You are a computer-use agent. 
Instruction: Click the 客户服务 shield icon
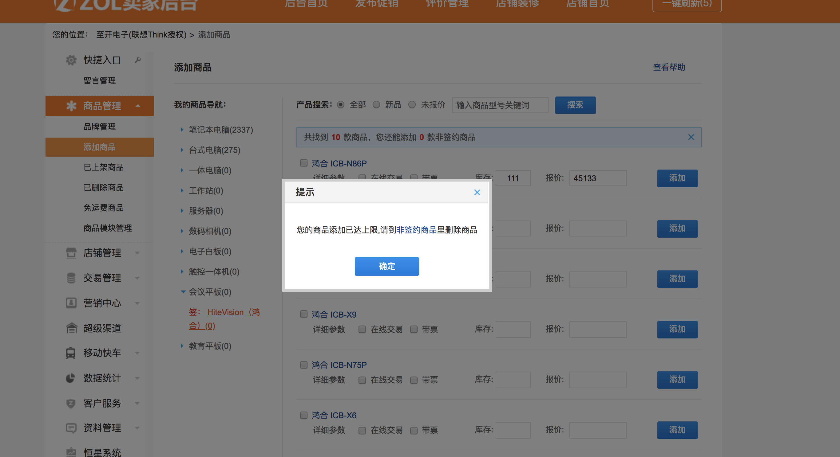(x=71, y=403)
